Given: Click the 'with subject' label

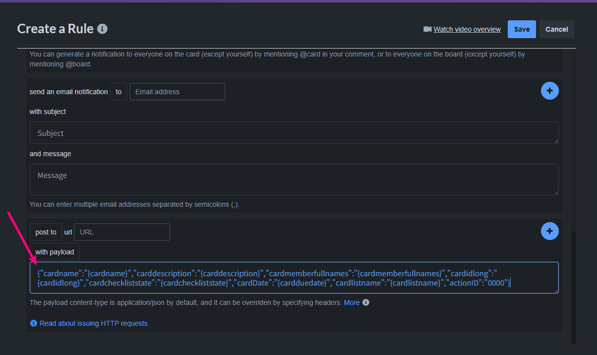Looking at the screenshot, I should [48, 112].
